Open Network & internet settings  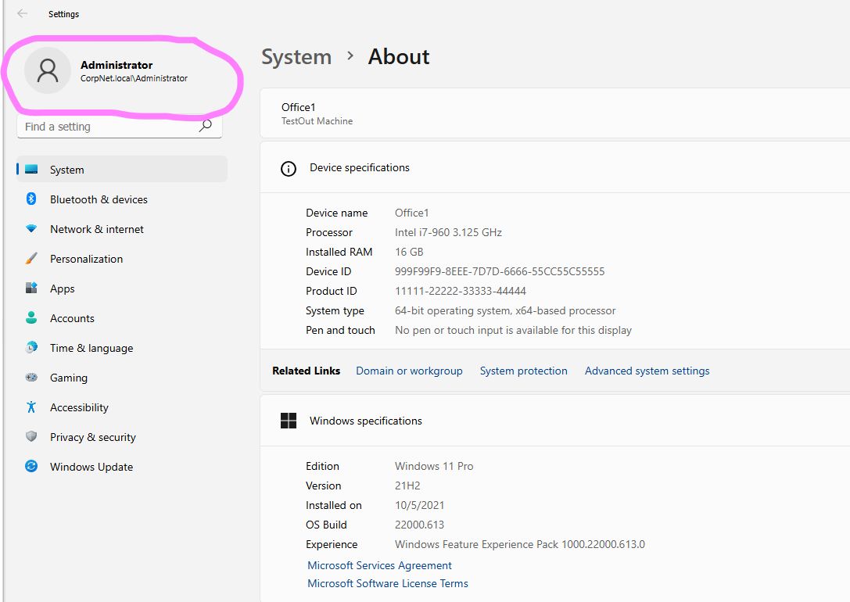(122, 229)
